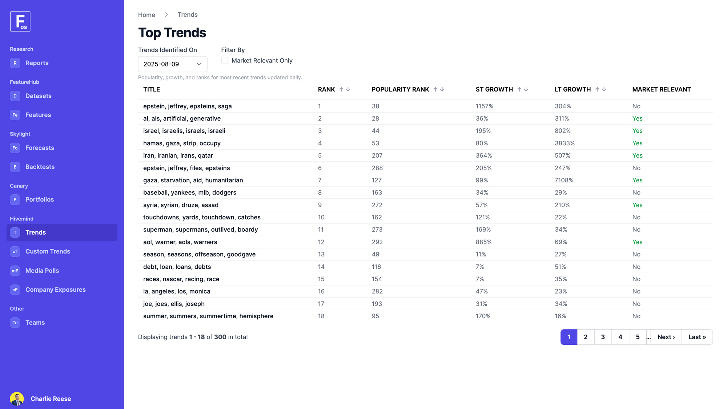Open Backtests in the sidebar

(x=40, y=167)
